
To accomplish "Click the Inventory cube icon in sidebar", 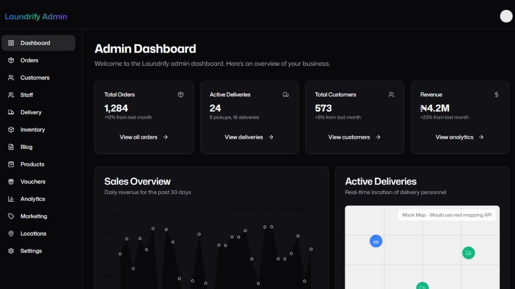I will [x=11, y=130].
